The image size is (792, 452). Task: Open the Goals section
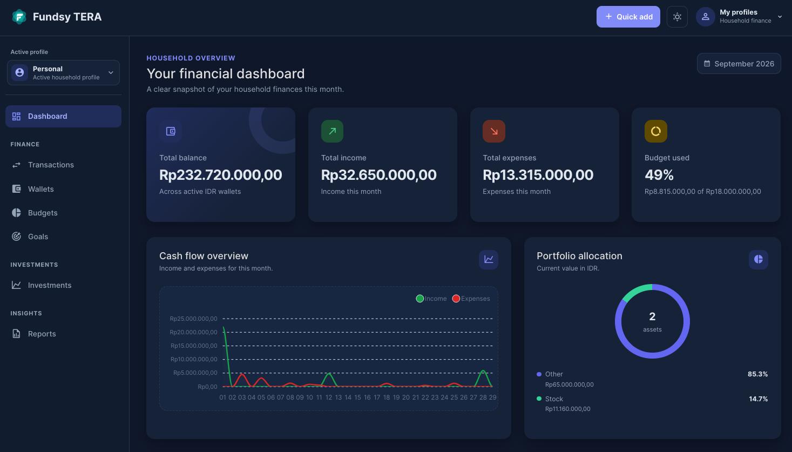click(63, 237)
